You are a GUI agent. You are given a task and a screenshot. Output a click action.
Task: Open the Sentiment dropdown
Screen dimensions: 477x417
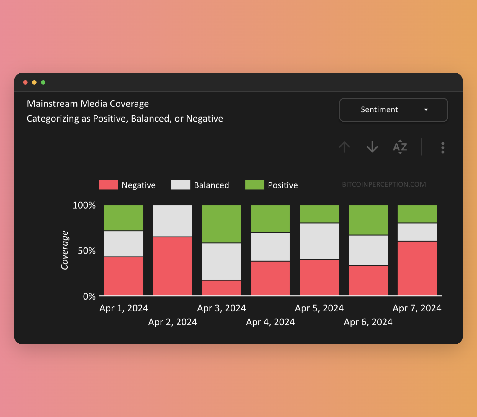393,110
